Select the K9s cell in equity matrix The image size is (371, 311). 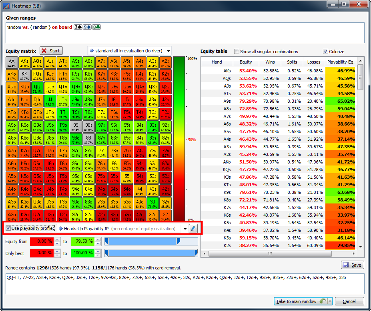(x=76, y=76)
